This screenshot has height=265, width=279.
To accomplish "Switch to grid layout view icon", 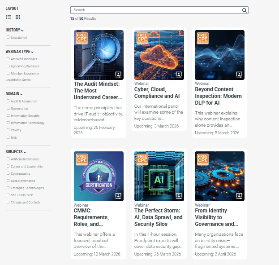I will tap(18, 17).
